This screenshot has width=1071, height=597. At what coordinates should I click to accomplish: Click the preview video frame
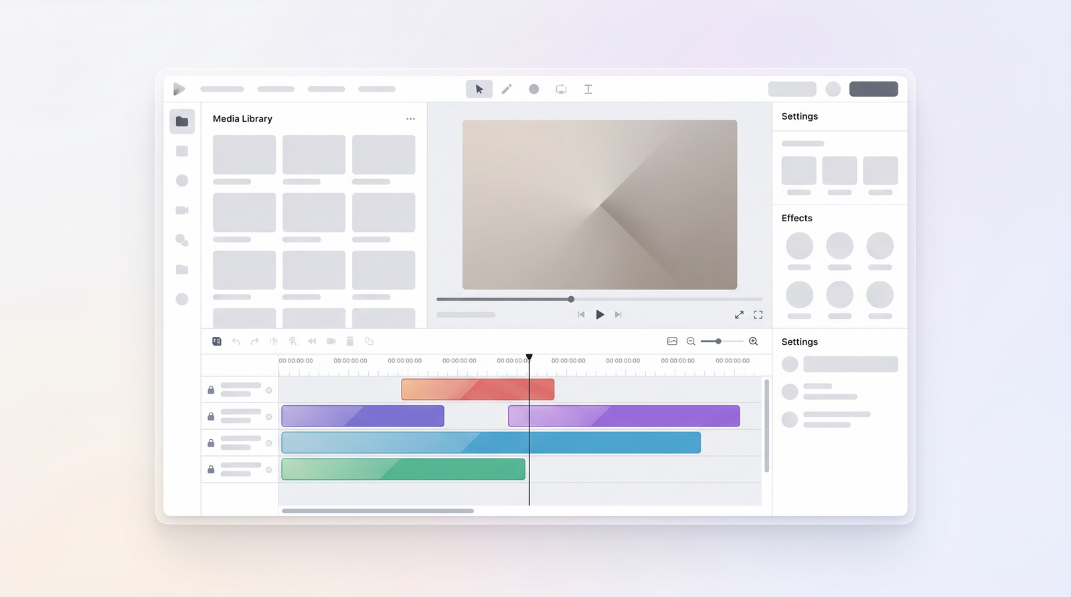click(x=600, y=205)
